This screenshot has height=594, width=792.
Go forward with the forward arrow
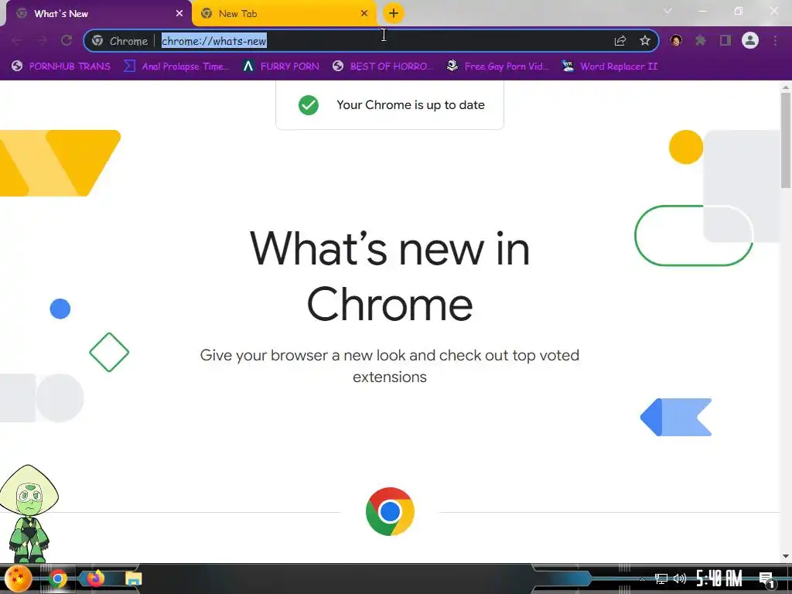point(42,41)
